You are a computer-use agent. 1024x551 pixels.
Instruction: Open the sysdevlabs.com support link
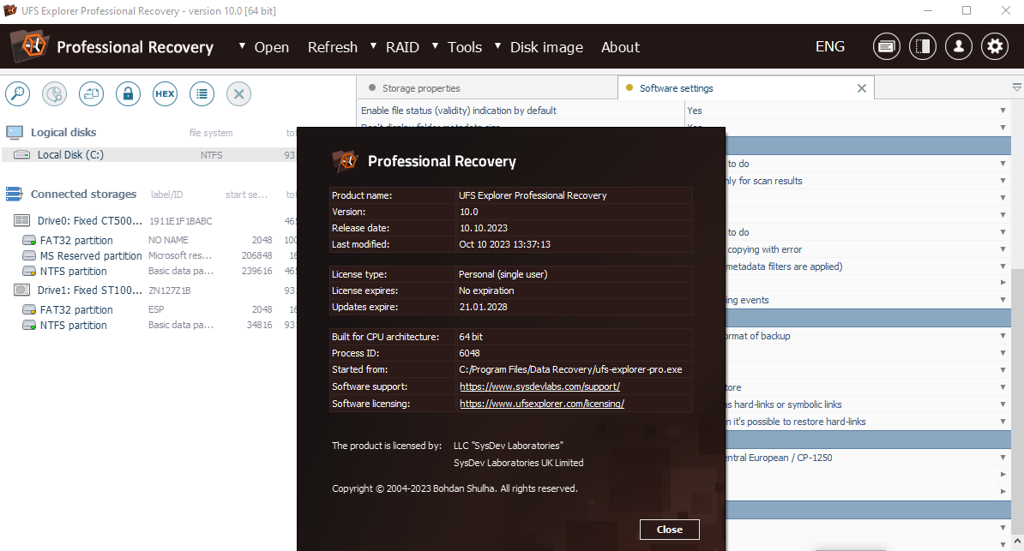(539, 386)
